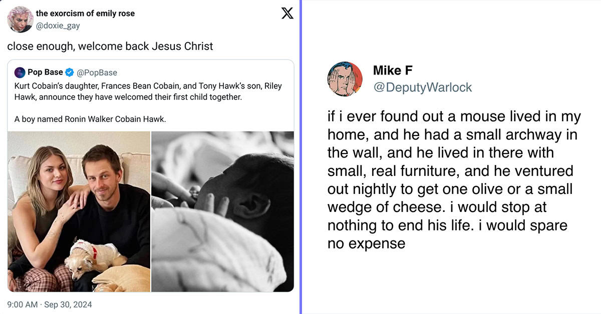Click Mike F's profile avatar
The width and height of the screenshot is (601, 314).
click(345, 79)
